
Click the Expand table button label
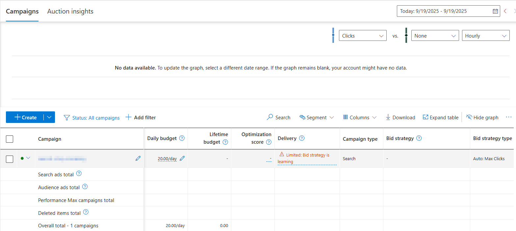[444, 118]
